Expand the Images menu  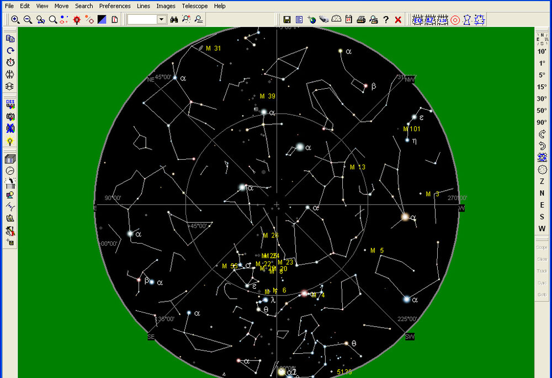(x=166, y=6)
